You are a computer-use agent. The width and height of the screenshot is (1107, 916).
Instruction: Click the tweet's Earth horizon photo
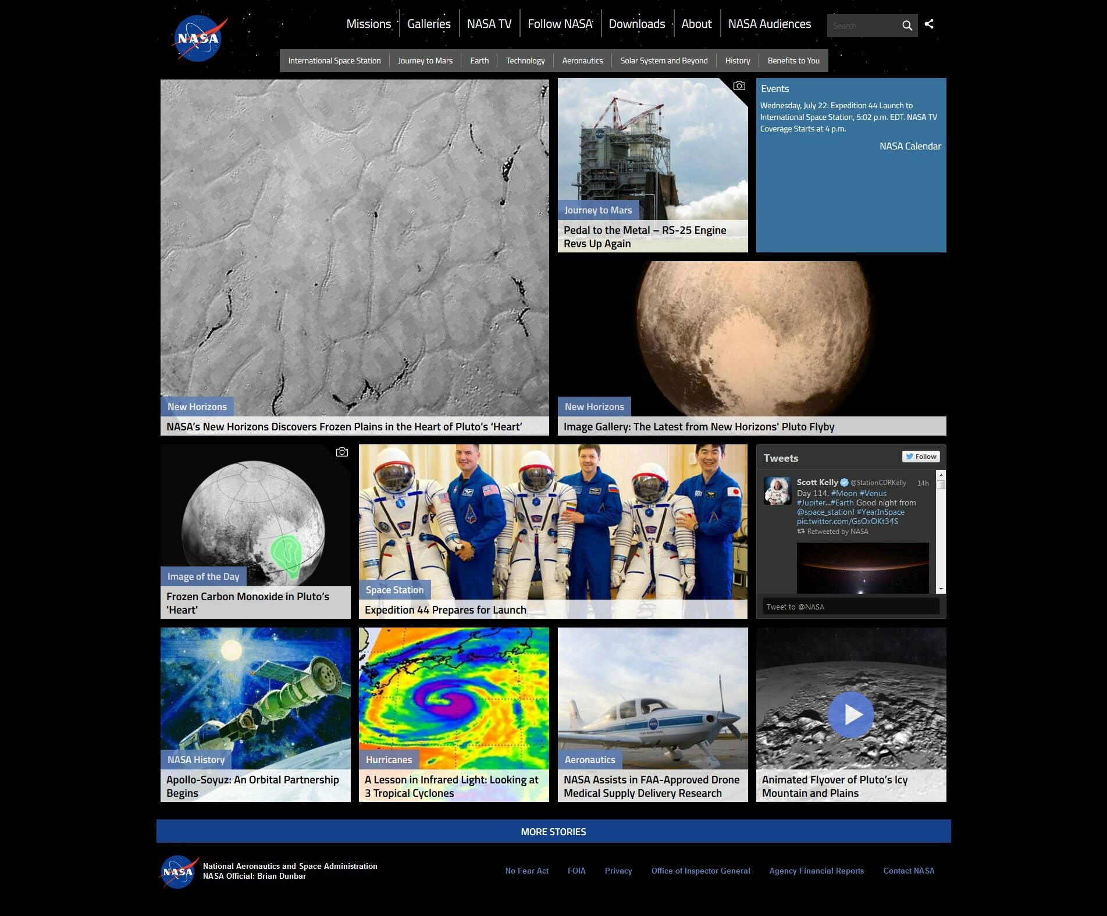[x=863, y=568]
